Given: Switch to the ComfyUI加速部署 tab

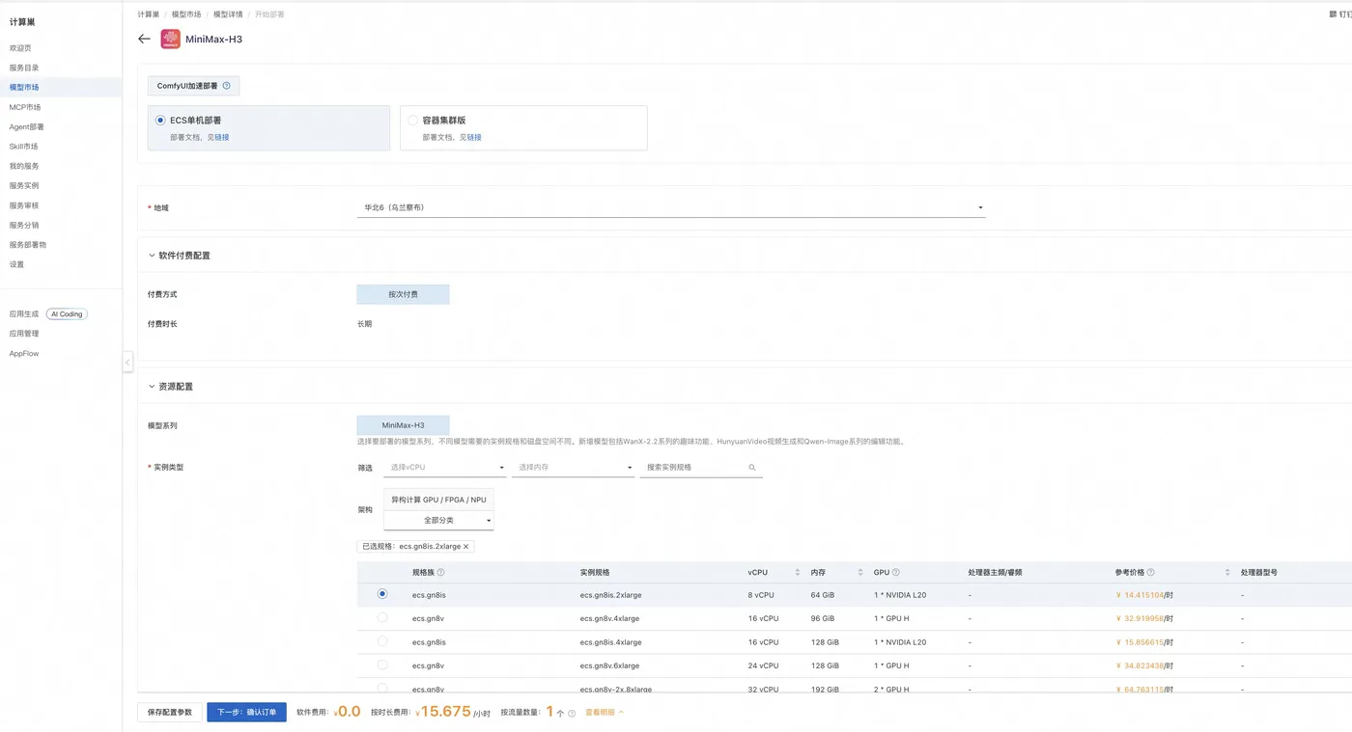Looking at the screenshot, I should pyautogui.click(x=193, y=86).
